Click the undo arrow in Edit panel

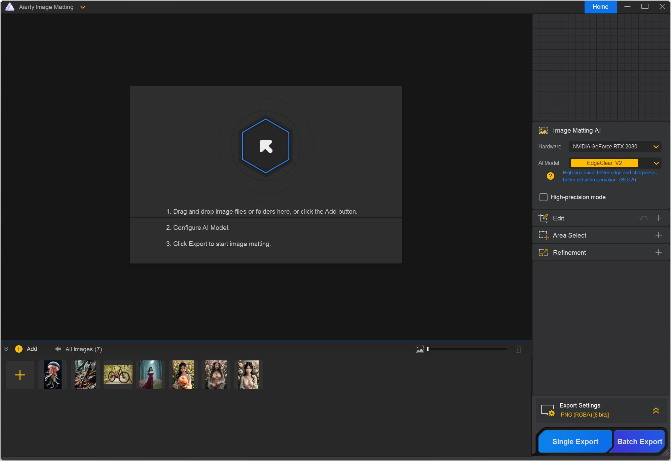(x=643, y=218)
